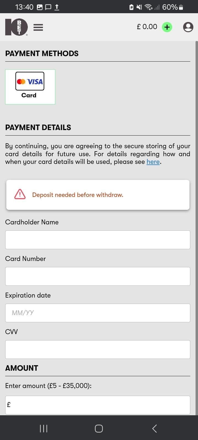
Task: Click the account balance showing £0.00
Action: tap(147, 27)
